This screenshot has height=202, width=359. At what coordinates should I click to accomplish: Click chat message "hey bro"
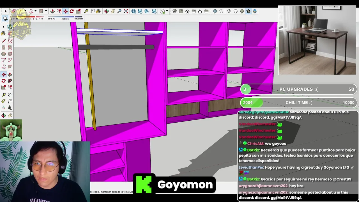[x=296, y=186]
